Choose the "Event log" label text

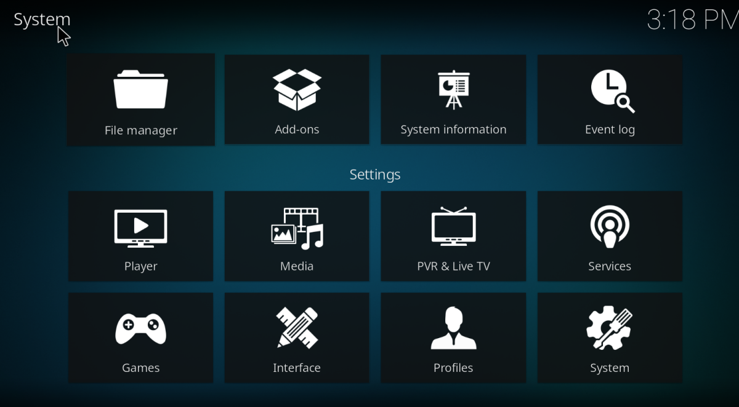[x=610, y=130]
